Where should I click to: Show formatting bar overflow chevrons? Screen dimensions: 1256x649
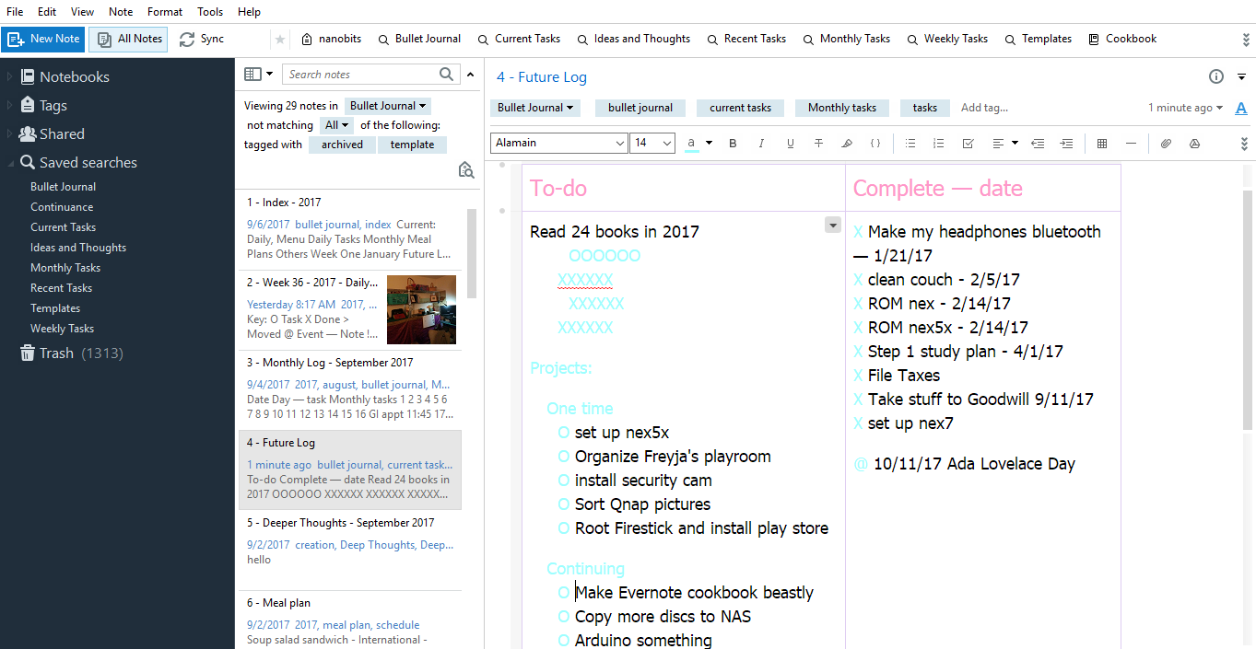point(1244,144)
